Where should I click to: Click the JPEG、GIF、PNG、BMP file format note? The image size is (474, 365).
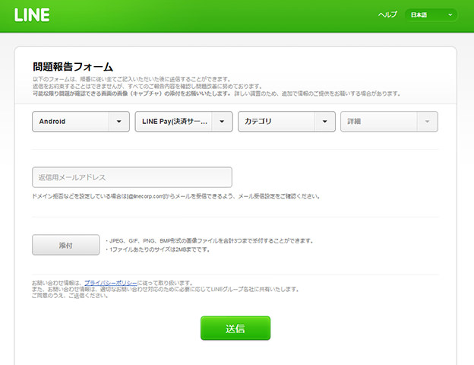pos(209,241)
